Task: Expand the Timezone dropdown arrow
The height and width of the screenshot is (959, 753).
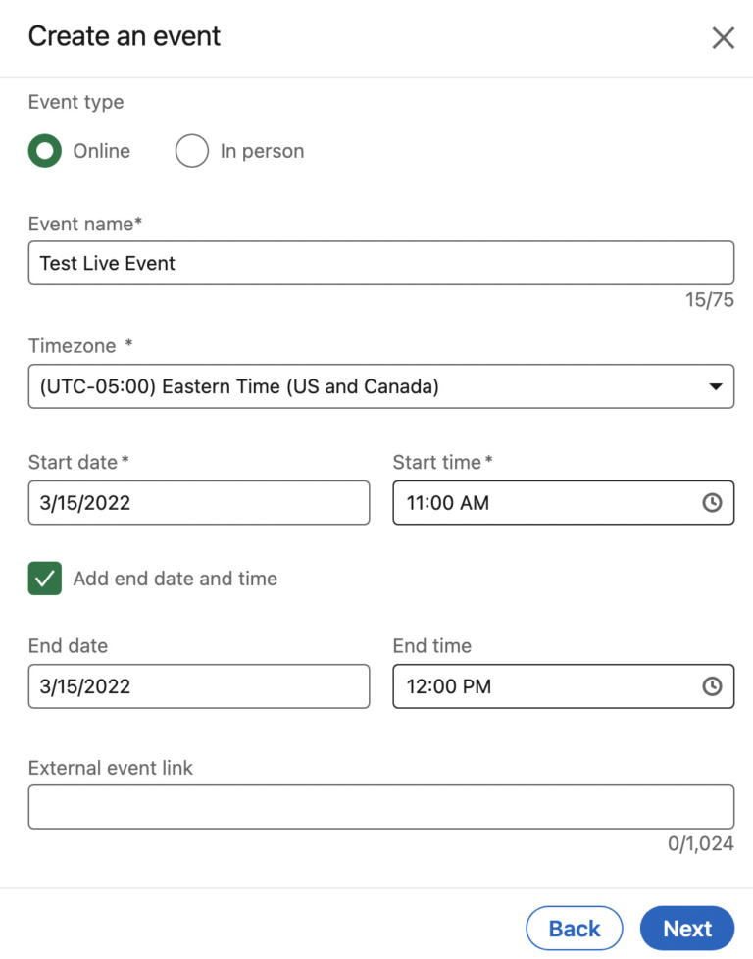Action: 715,387
